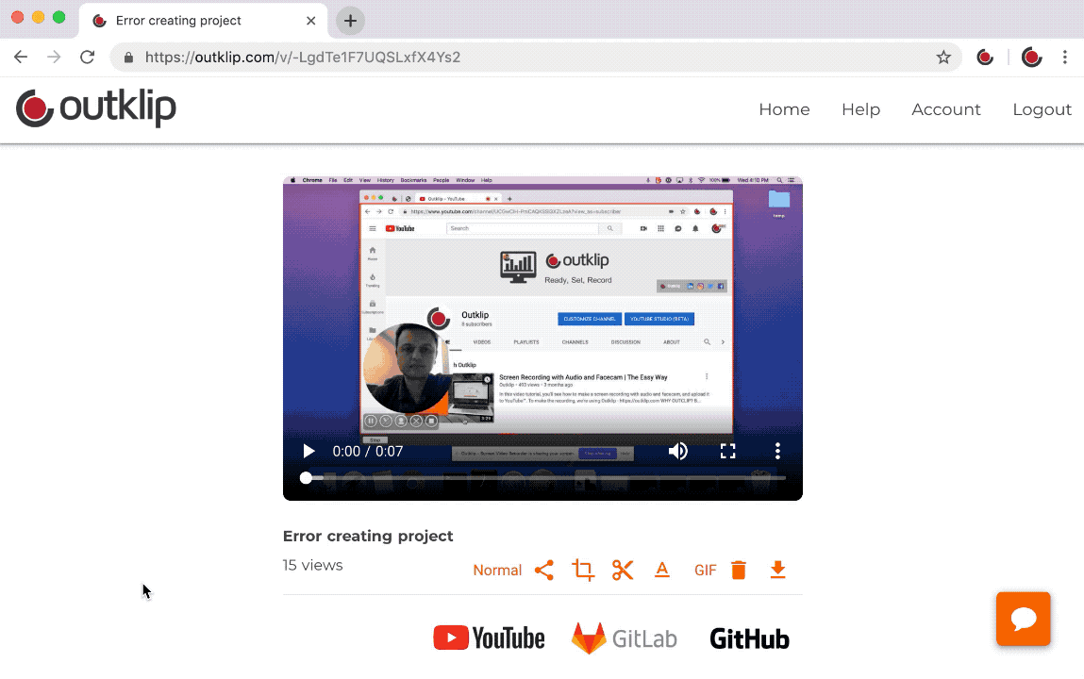Click the outklip logo
The height and width of the screenshot is (679, 1084).
[96, 108]
